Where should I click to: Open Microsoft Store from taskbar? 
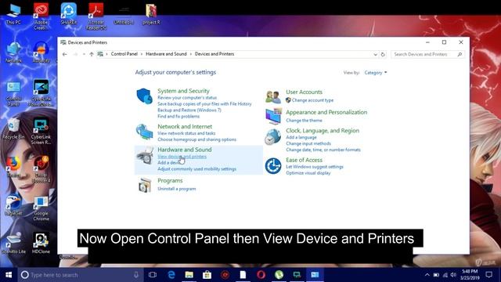[x=207, y=275]
